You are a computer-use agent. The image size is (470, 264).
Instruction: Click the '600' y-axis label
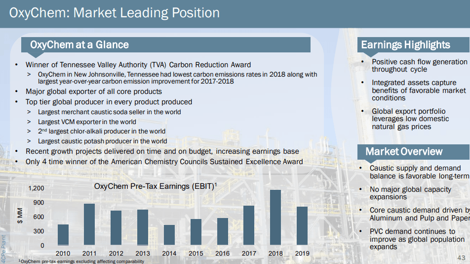[39, 217]
